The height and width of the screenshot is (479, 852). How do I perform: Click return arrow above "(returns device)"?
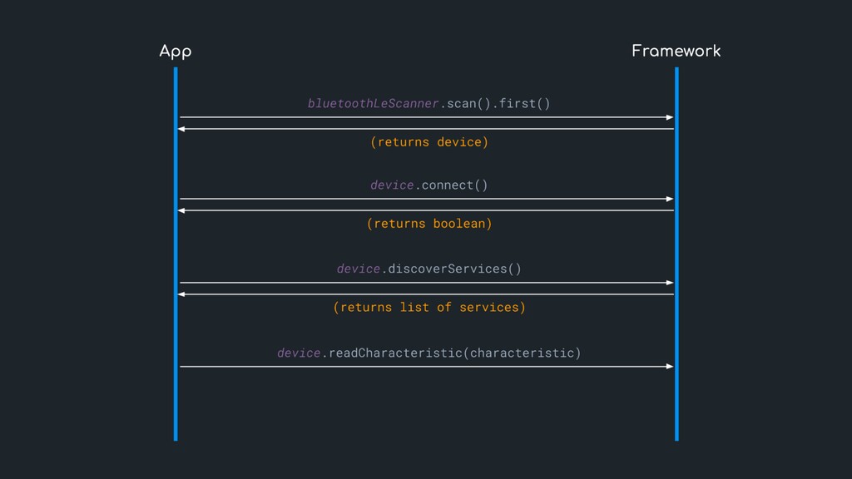coord(426,129)
